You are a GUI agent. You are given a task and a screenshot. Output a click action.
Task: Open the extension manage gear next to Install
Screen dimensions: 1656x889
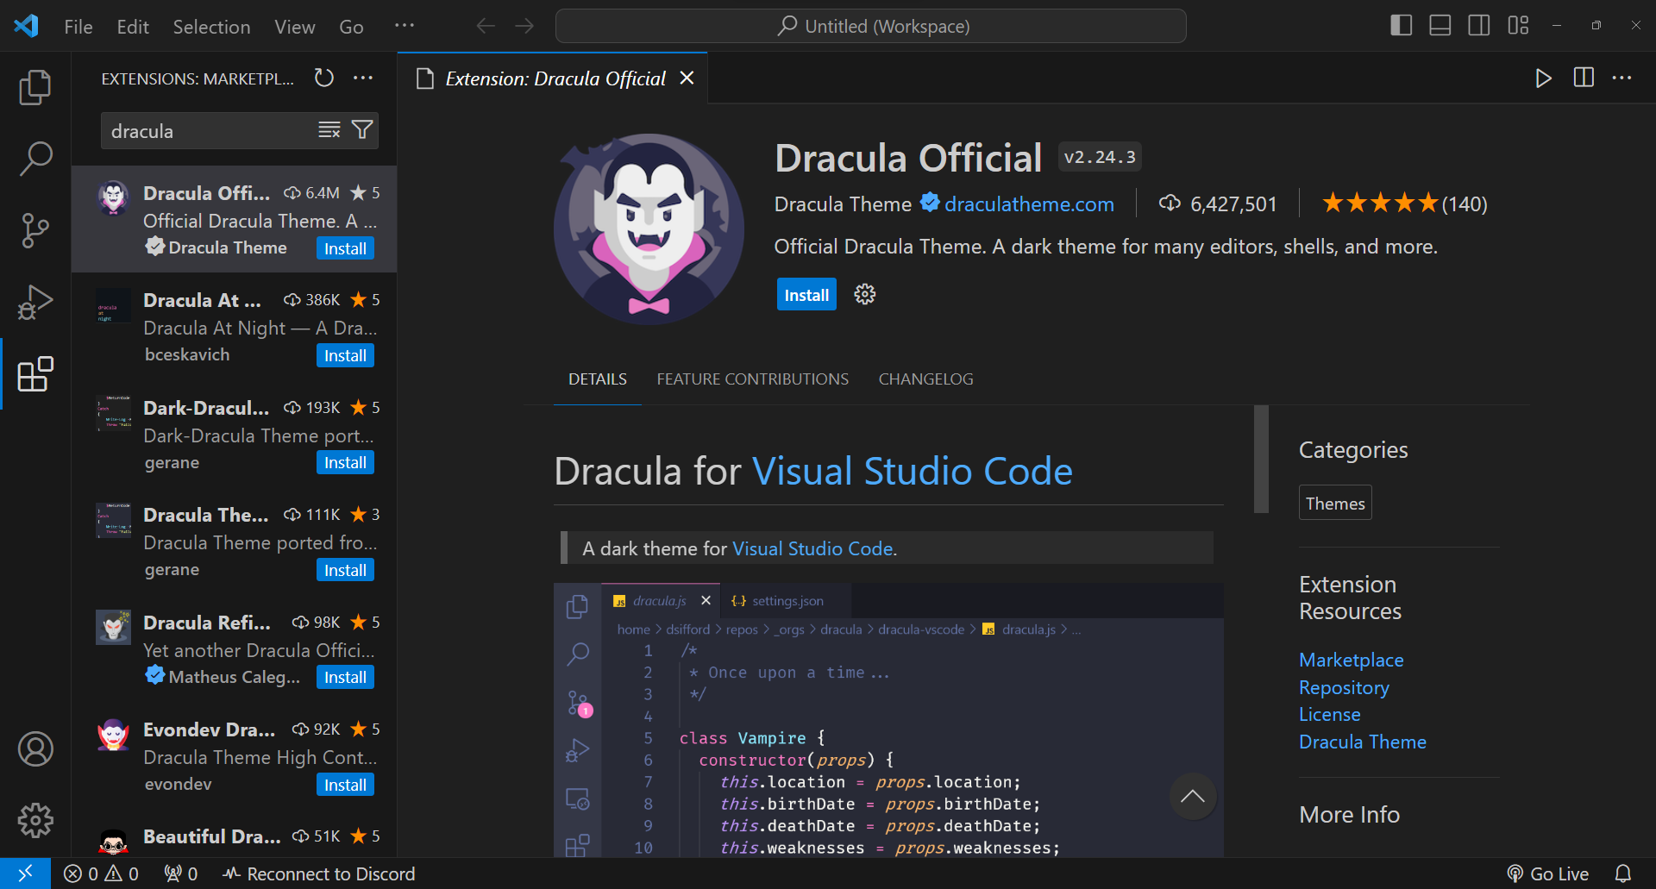[x=864, y=295]
